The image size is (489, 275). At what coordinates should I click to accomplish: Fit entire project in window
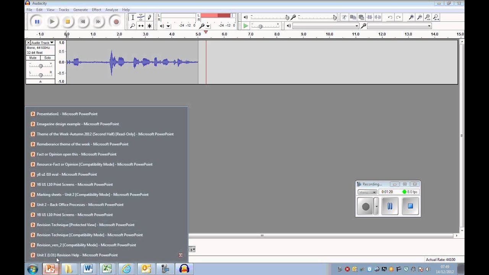coord(436,17)
